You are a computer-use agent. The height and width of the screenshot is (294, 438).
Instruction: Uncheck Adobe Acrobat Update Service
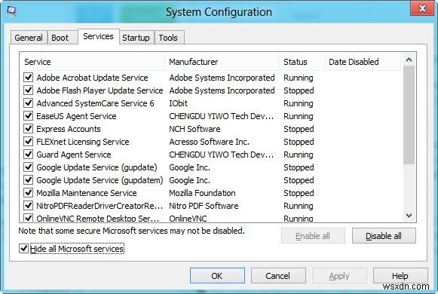point(28,78)
